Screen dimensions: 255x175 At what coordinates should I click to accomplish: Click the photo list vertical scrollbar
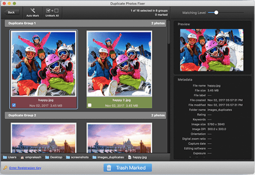point(169,32)
